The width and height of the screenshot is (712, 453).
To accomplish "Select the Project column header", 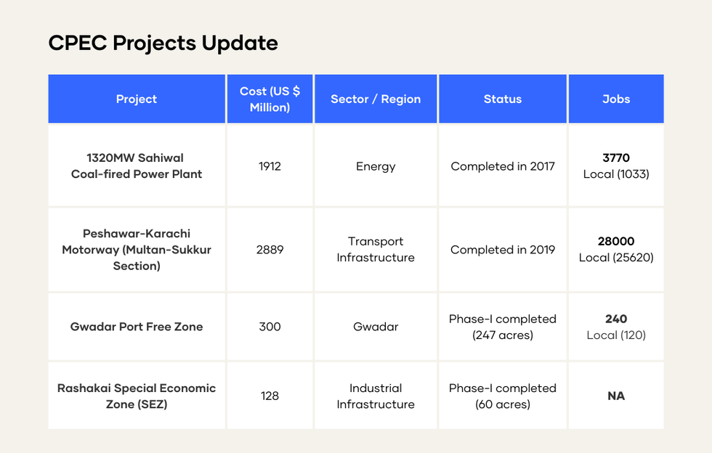I will coord(137,99).
